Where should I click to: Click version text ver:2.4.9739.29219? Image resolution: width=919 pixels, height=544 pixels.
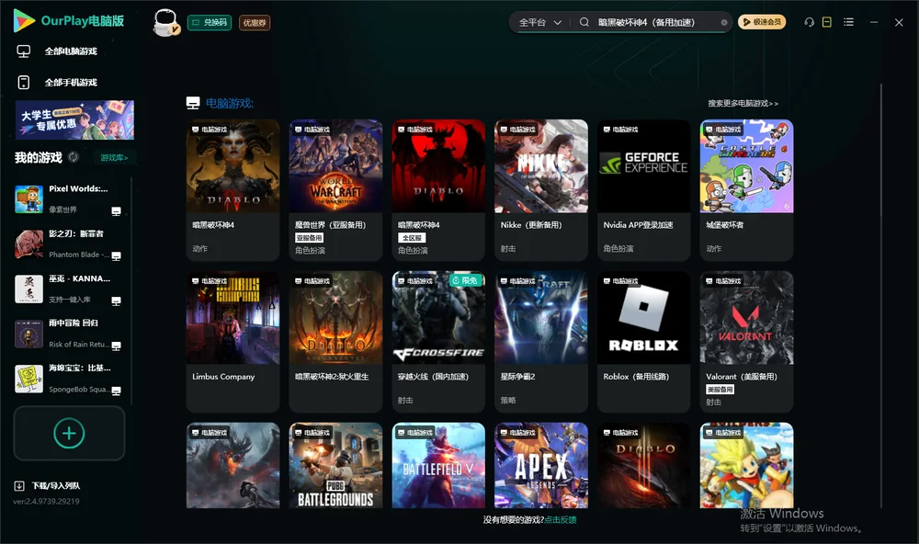(x=46, y=502)
